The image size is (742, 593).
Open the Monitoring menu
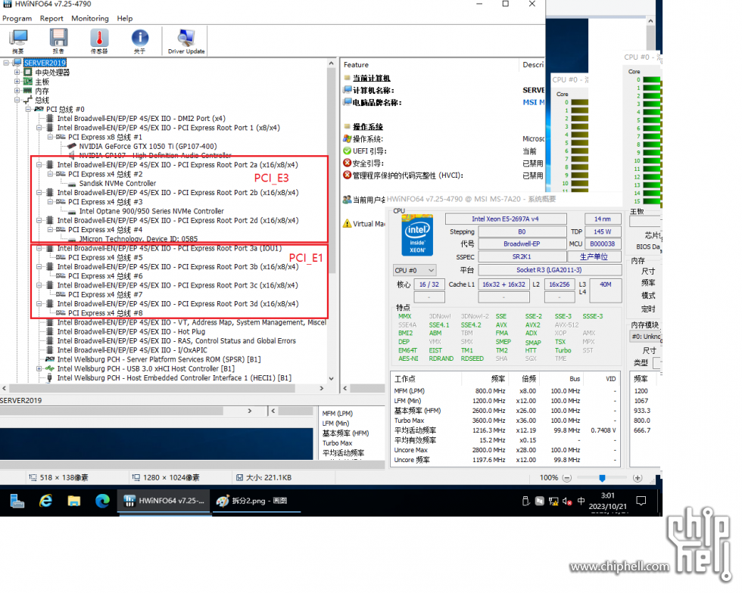90,18
